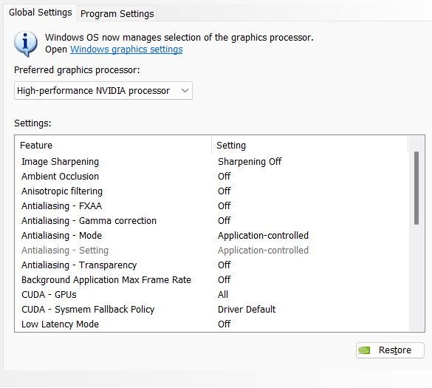432x388 pixels.
Task: Click the Low Latency Mode Off value
Action: pyautogui.click(x=224, y=324)
